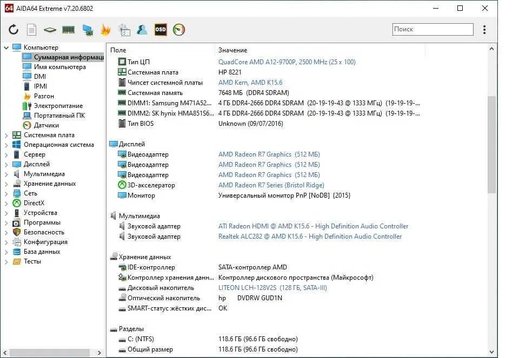The image size is (519, 358).
Task: Expand the Сервер tree node
Action: 6,154
